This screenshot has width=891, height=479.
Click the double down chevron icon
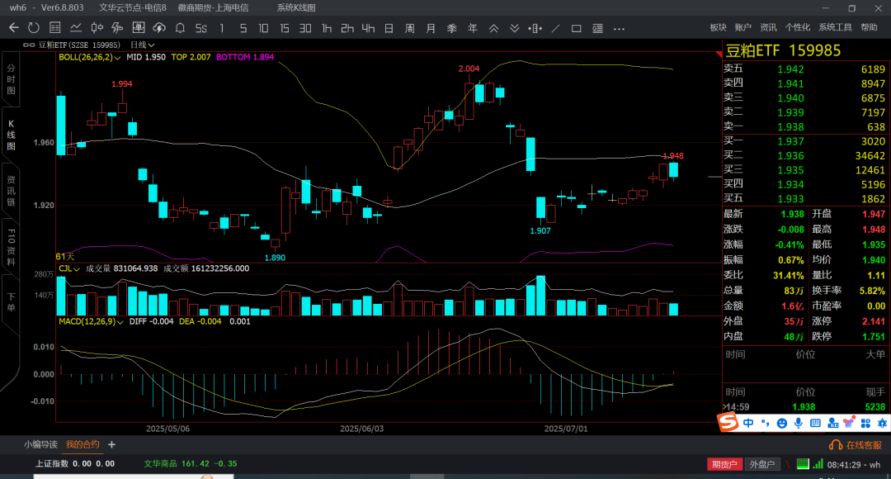click(x=514, y=28)
